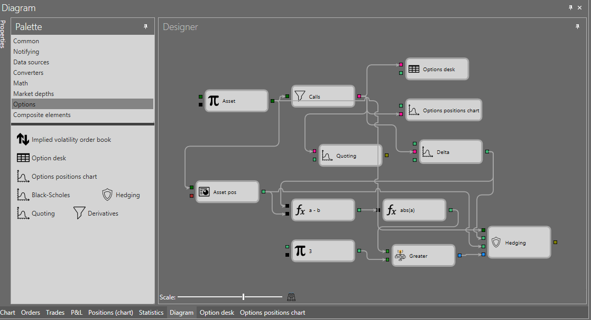Click pi icon on the Asset node
The image size is (591, 320).
pyautogui.click(x=214, y=101)
